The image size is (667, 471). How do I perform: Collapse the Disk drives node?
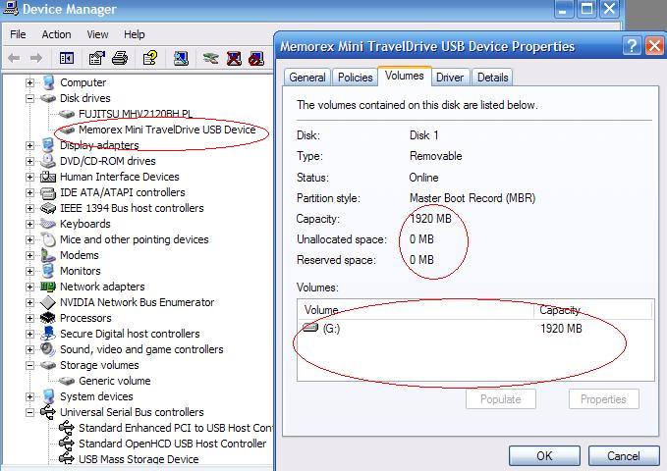29,98
